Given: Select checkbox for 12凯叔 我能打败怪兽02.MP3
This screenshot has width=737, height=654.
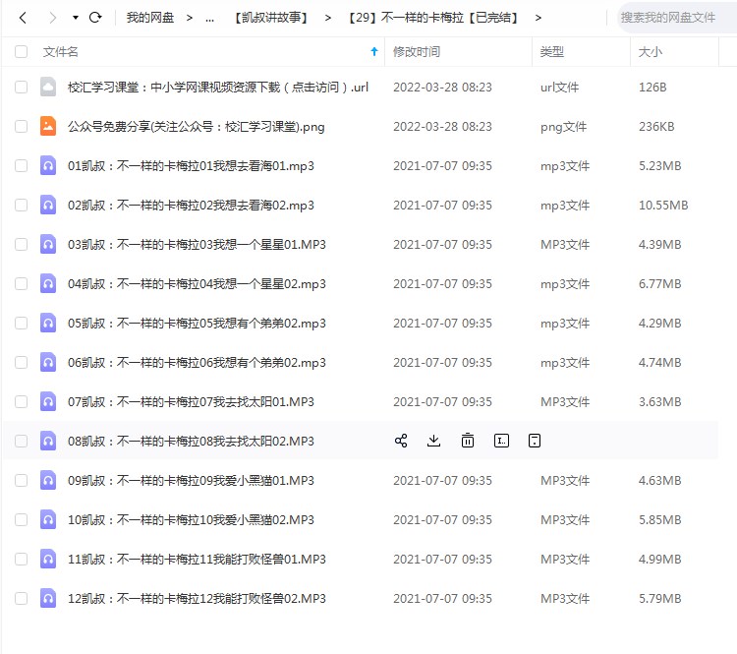Looking at the screenshot, I should coord(22,599).
